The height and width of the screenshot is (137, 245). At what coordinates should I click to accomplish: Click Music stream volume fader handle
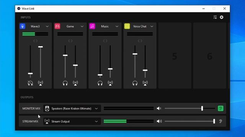[x=110, y=69]
